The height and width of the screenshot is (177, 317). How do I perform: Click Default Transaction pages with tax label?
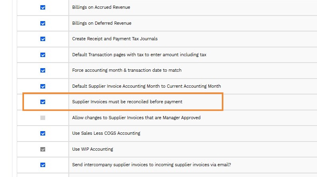pyautogui.click(x=139, y=55)
